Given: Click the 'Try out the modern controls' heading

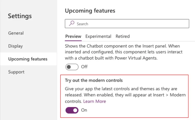Looking at the screenshot, I should tap(94, 80).
